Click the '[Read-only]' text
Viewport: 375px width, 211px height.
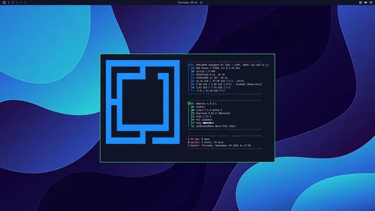tap(254, 84)
